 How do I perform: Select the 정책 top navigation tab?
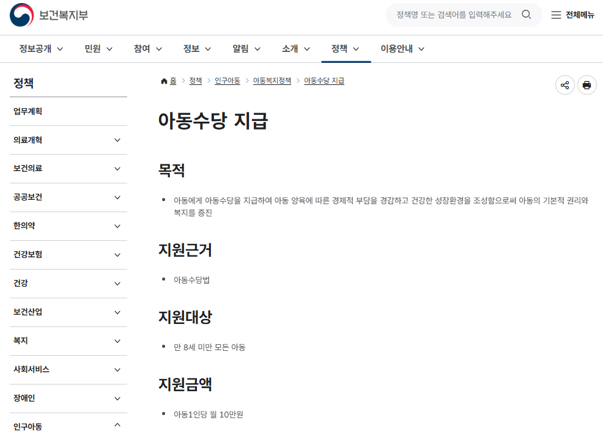[346, 49]
